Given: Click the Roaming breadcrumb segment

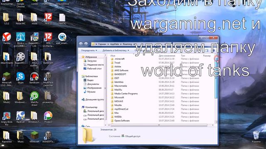Looking at the screenshot, I should (x=128, y=44).
